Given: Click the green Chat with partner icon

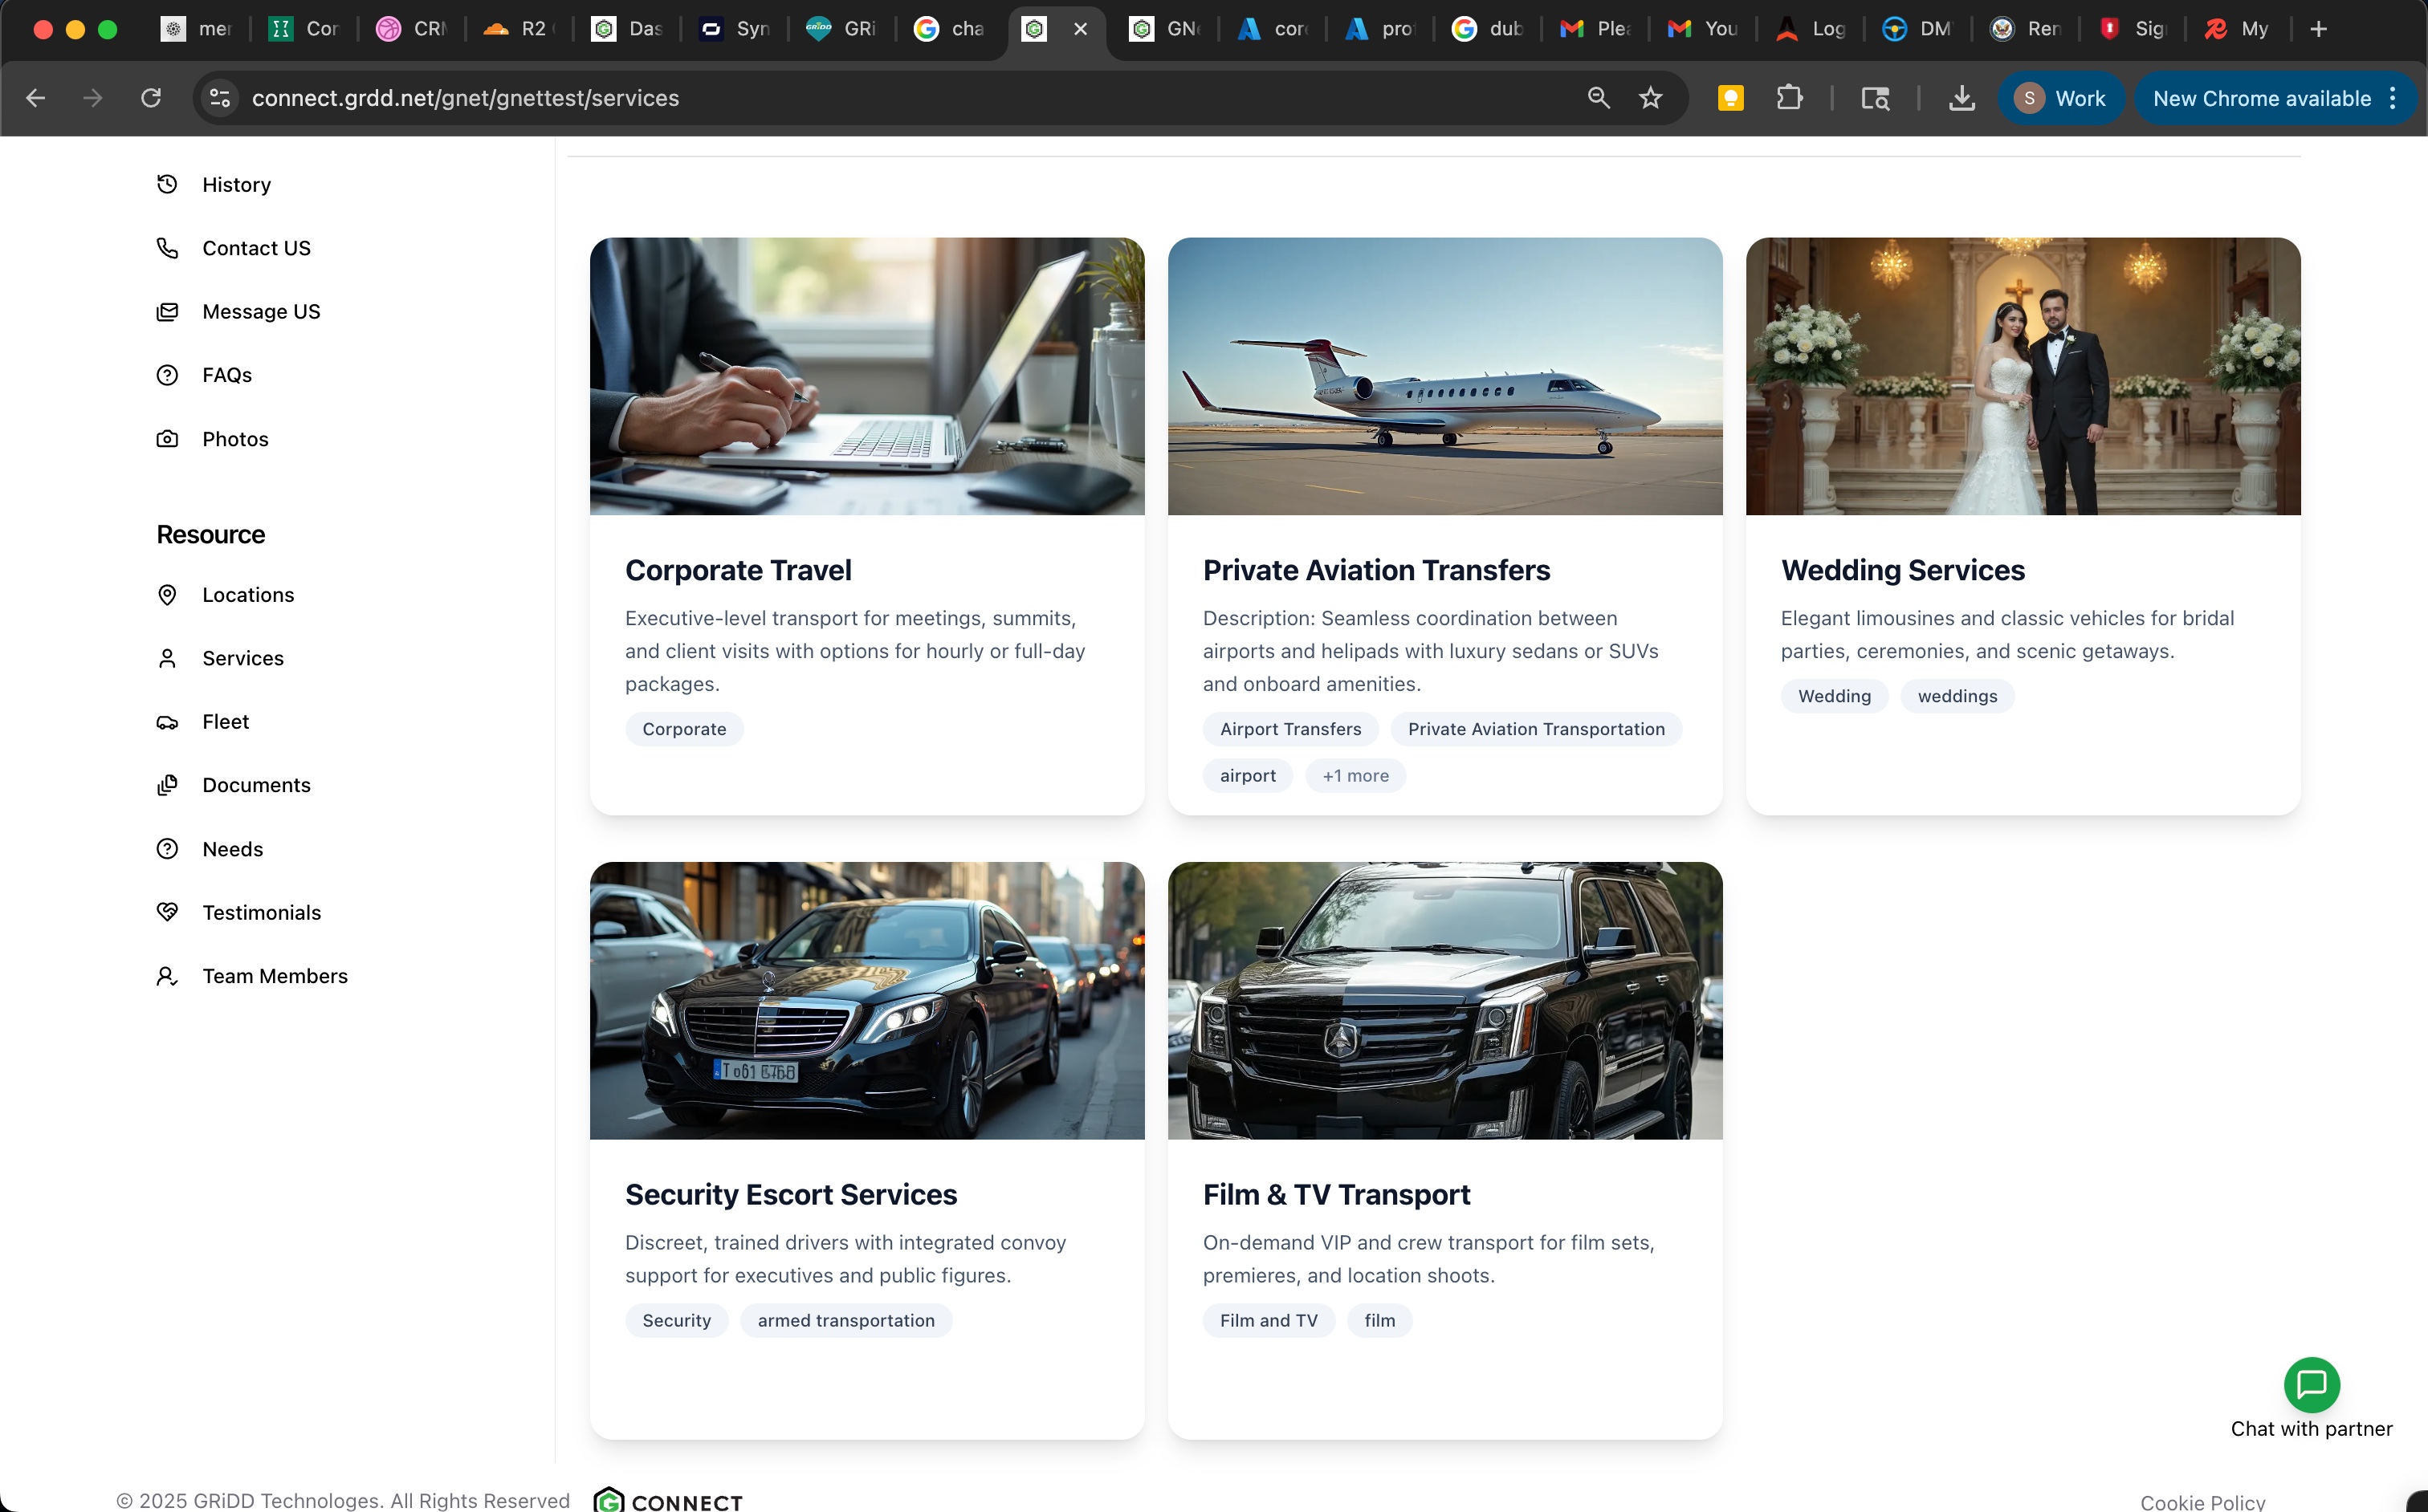Looking at the screenshot, I should click(x=2311, y=1385).
